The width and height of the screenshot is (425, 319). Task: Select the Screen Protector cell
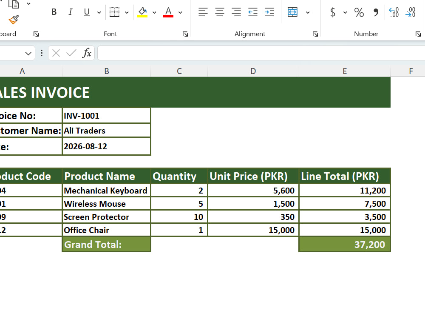[107, 217]
